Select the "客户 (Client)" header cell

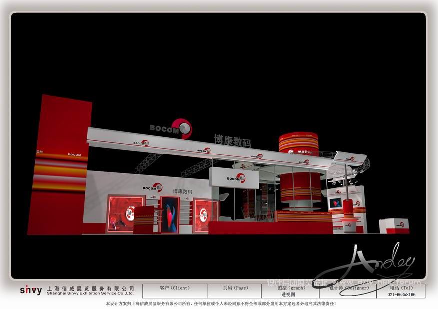click(x=175, y=288)
